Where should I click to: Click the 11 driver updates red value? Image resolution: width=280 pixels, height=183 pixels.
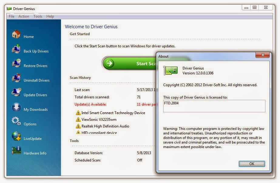[146, 104]
